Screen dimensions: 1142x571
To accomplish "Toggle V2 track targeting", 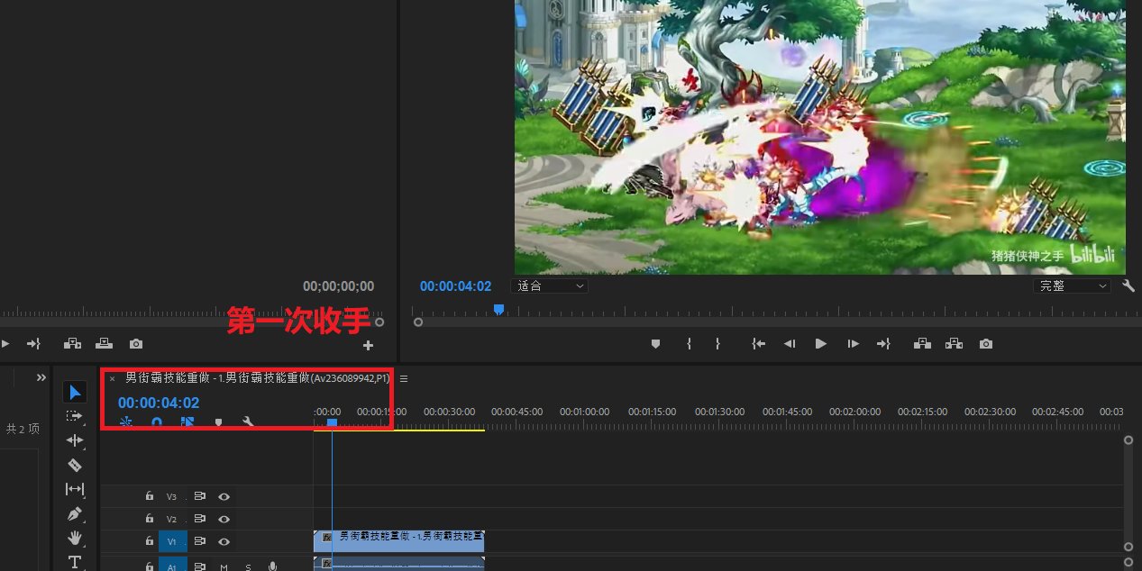I will point(173,519).
